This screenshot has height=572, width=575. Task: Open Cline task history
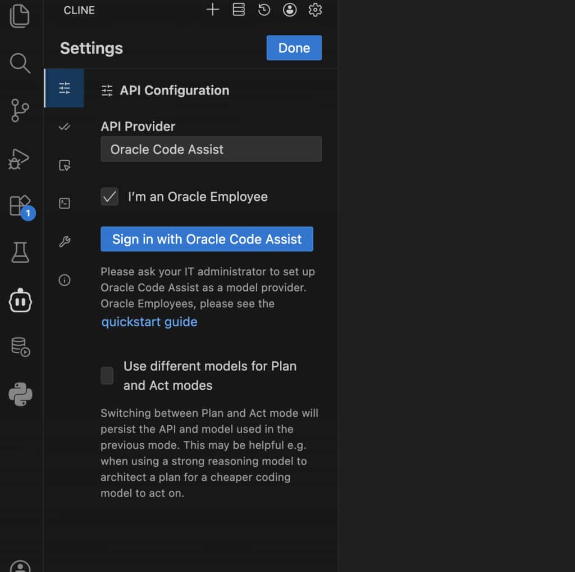pos(264,10)
